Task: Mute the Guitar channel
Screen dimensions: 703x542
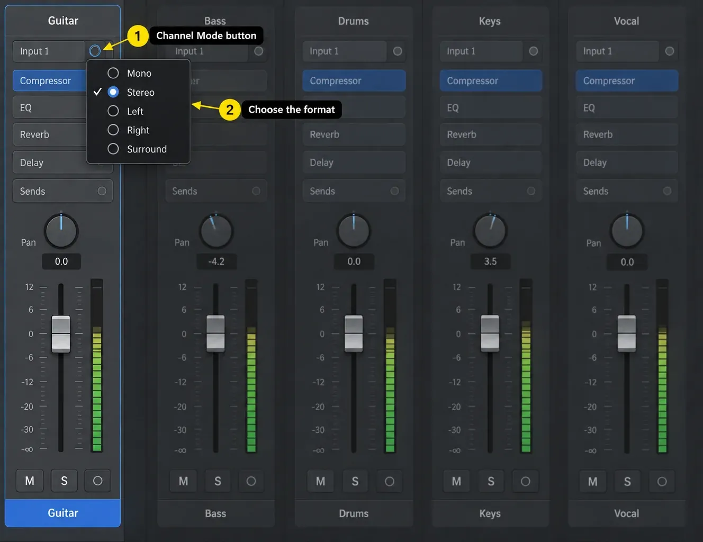Action: (x=30, y=481)
